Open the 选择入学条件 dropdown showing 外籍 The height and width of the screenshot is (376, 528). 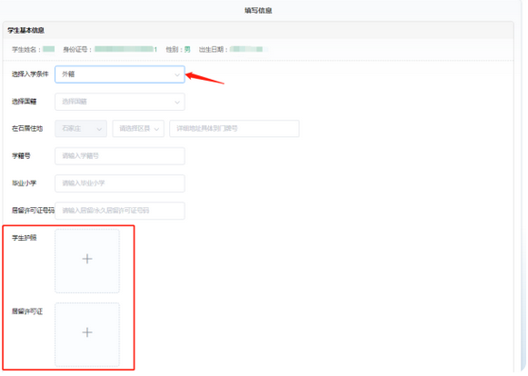pyautogui.click(x=120, y=74)
